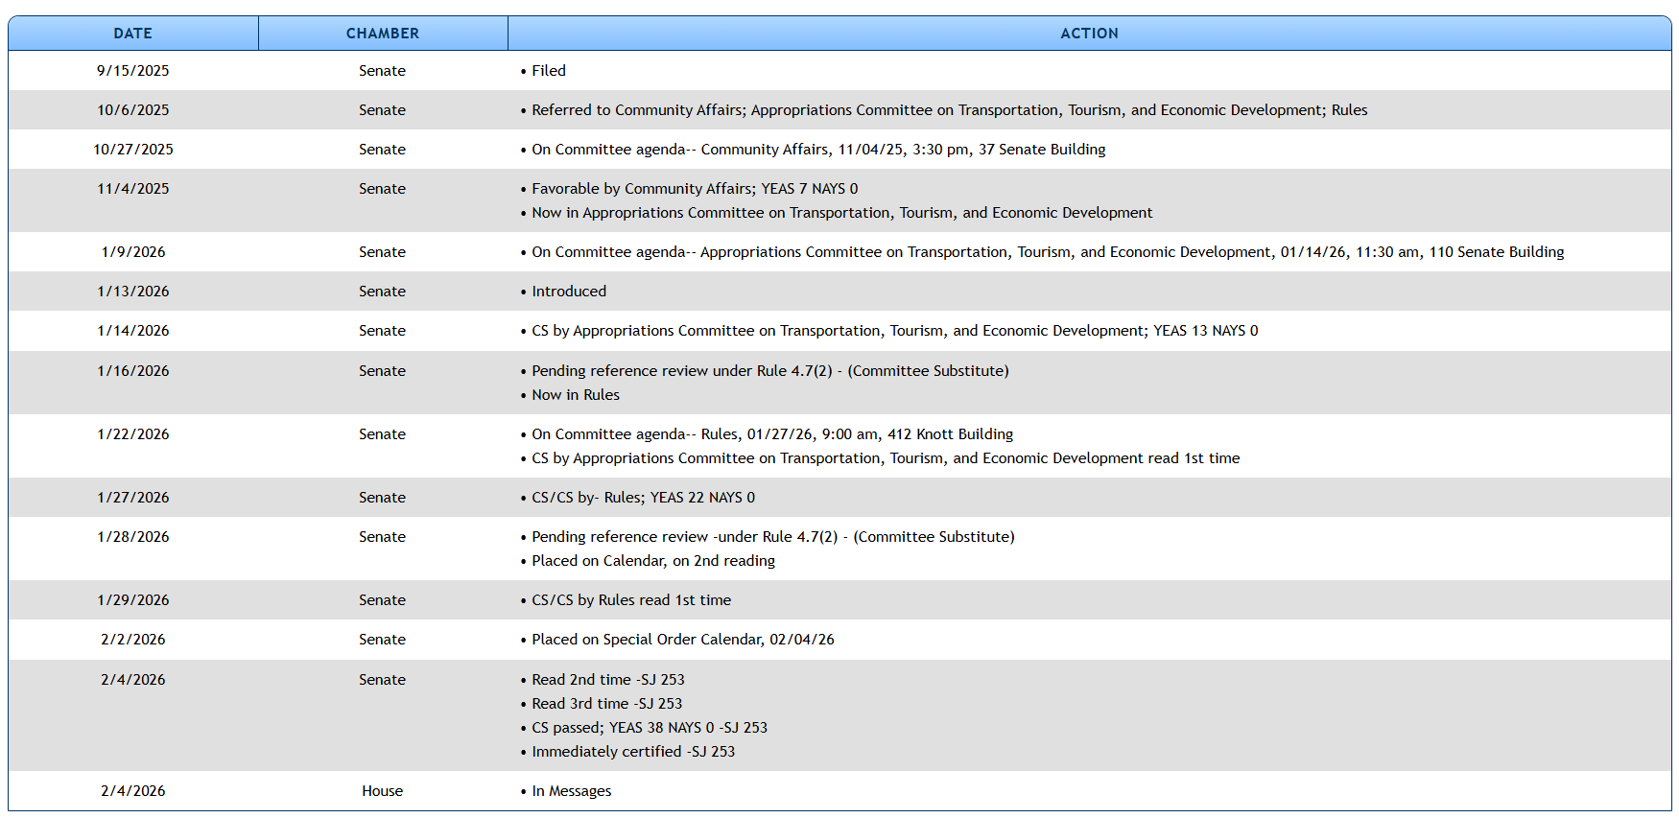
Task: Click the CHAMBER column header
Action: [382, 34]
